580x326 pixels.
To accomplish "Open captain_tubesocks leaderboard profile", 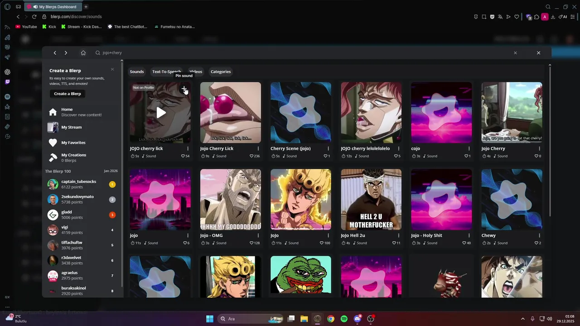I will point(82,184).
